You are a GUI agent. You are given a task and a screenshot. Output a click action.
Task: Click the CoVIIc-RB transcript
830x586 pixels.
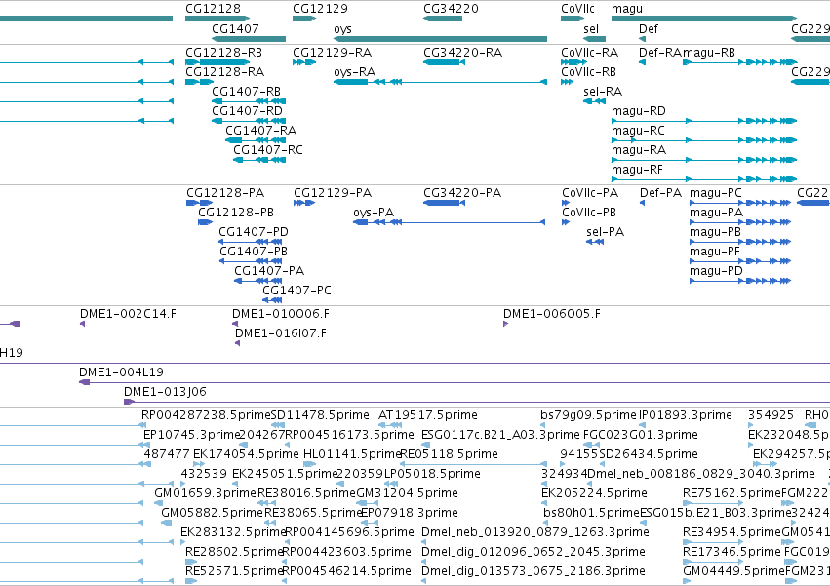[x=567, y=82]
